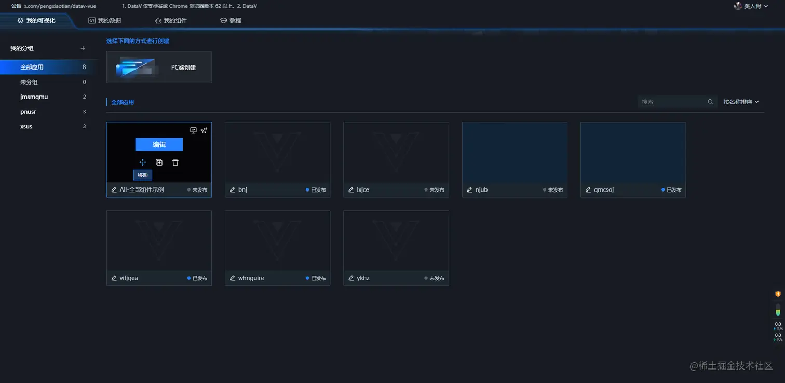Screen dimensions: 785x383
Task: Open the vifjqea project thumbnail
Action: click(x=159, y=241)
